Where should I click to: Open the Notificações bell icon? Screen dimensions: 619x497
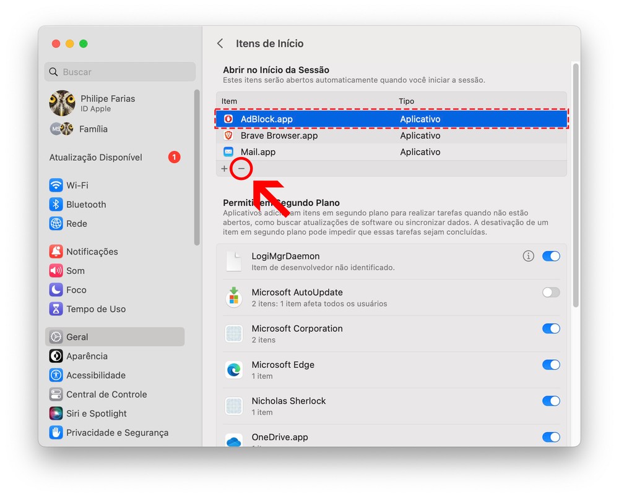point(56,252)
